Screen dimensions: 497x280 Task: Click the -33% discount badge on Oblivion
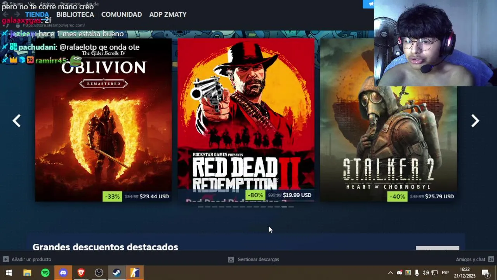pyautogui.click(x=112, y=196)
